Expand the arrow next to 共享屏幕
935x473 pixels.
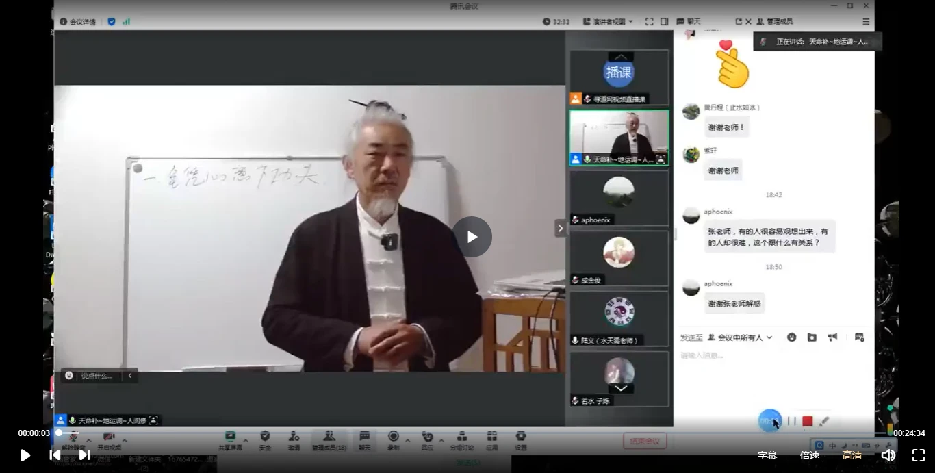(x=246, y=441)
